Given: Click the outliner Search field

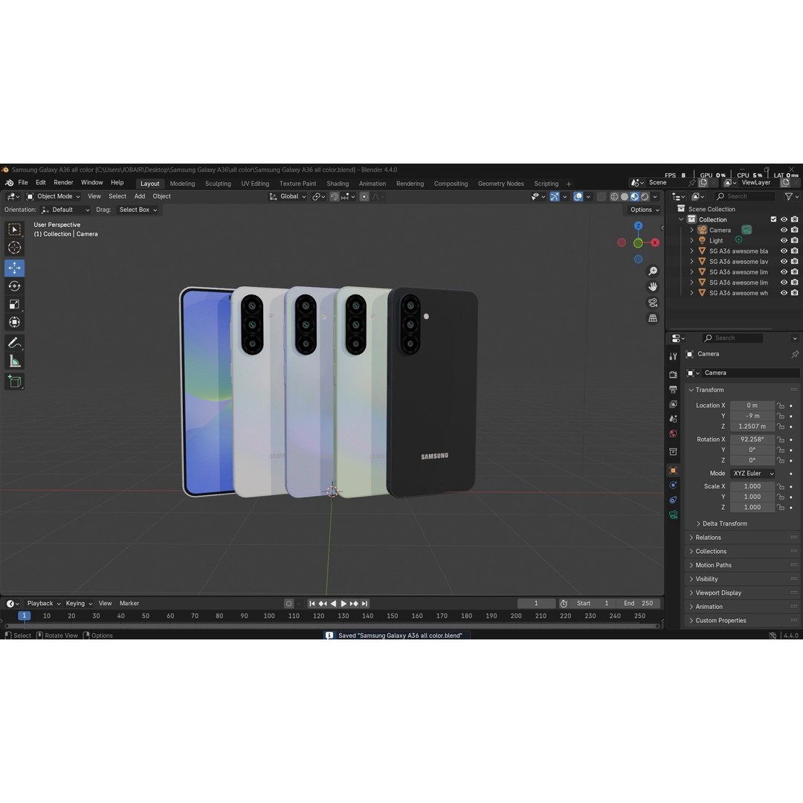Looking at the screenshot, I should point(744,196).
